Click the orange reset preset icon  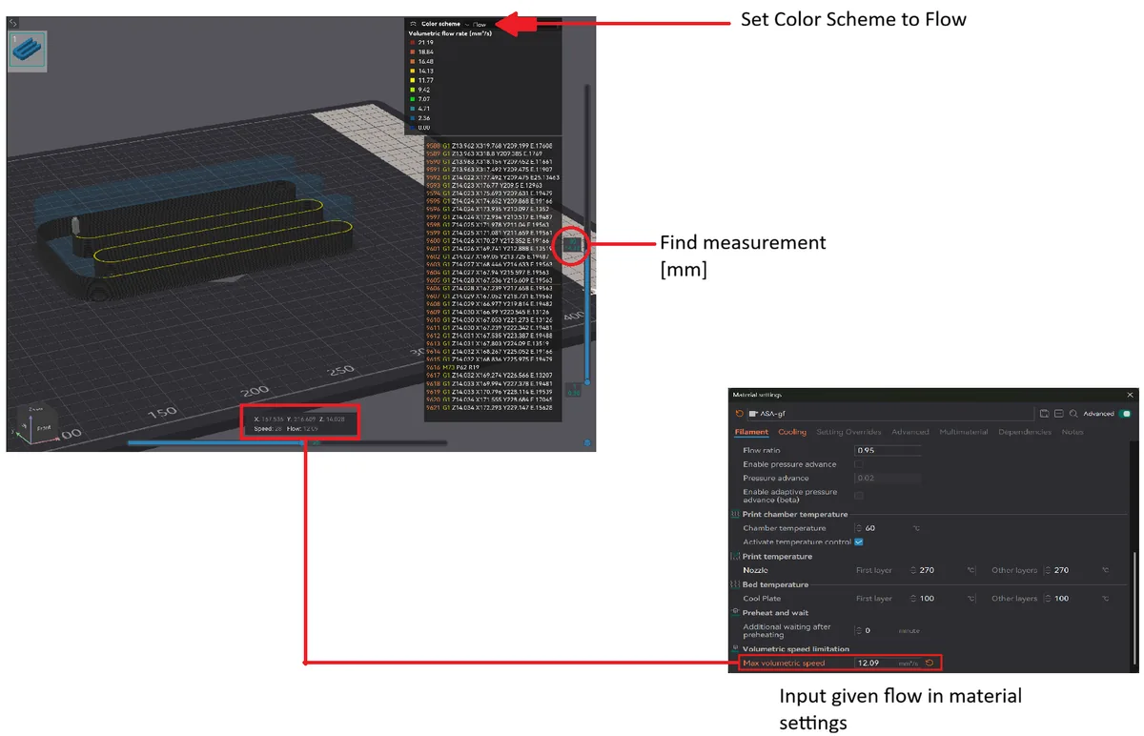point(739,414)
